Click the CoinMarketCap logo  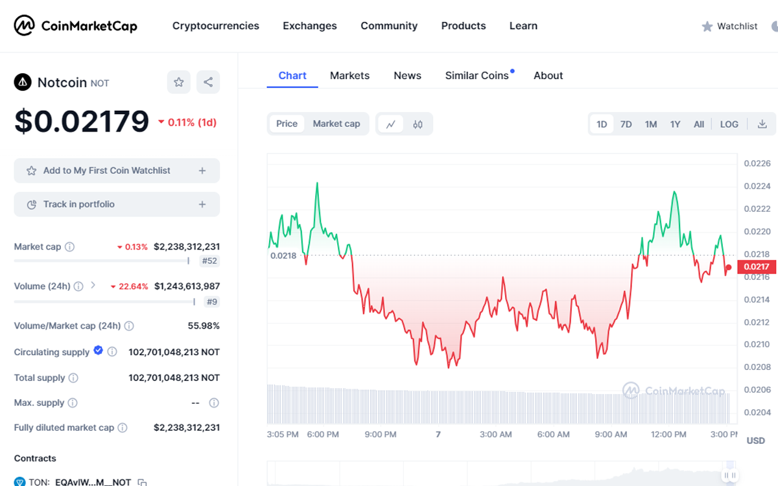click(x=76, y=26)
